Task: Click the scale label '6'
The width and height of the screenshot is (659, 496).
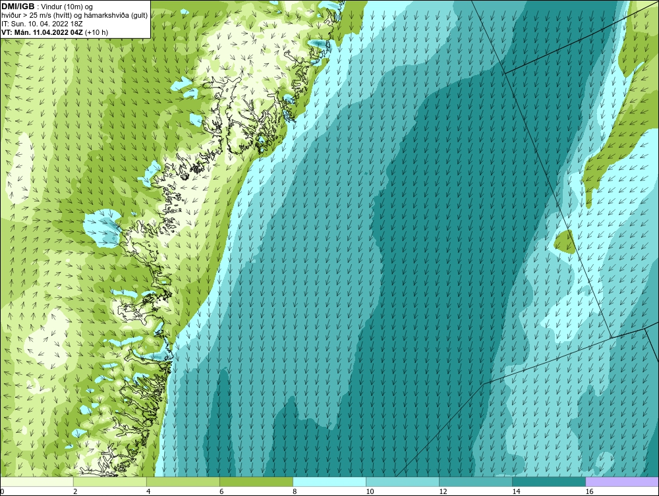Action: [221, 491]
